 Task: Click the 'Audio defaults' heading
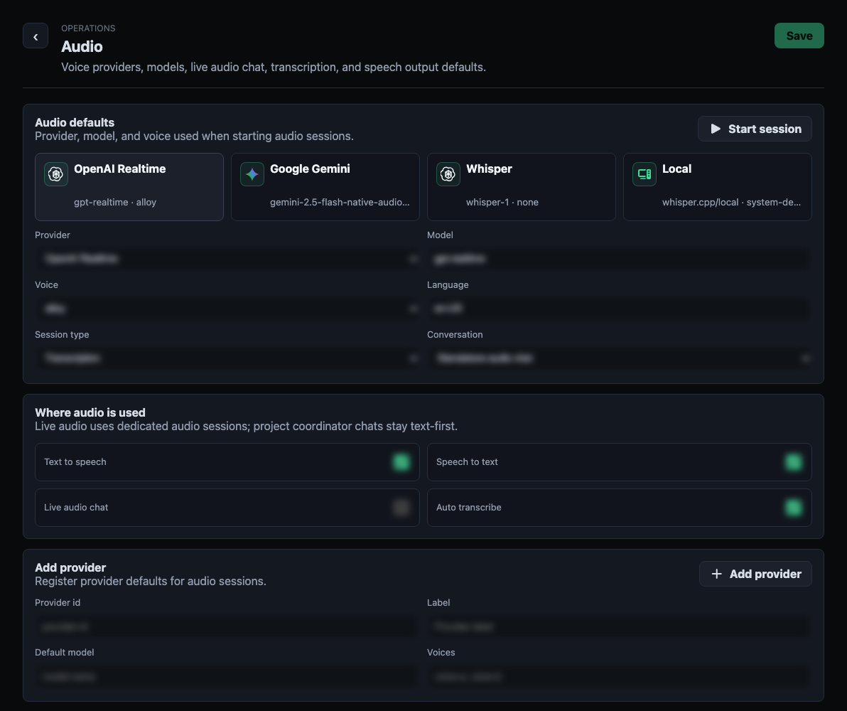click(75, 122)
